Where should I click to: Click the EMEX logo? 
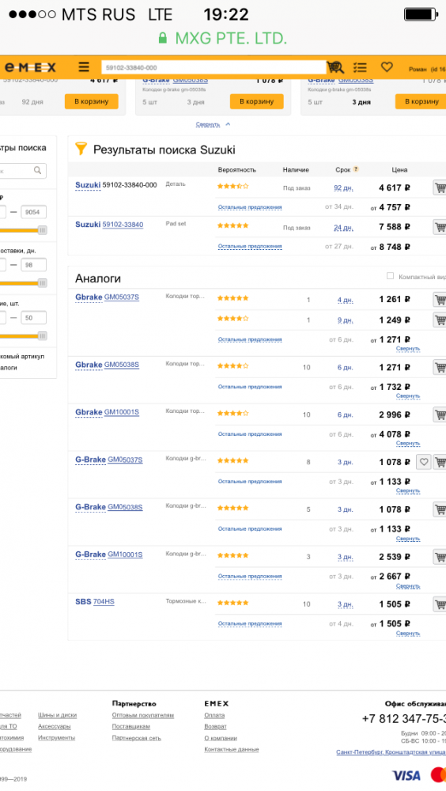tap(30, 67)
